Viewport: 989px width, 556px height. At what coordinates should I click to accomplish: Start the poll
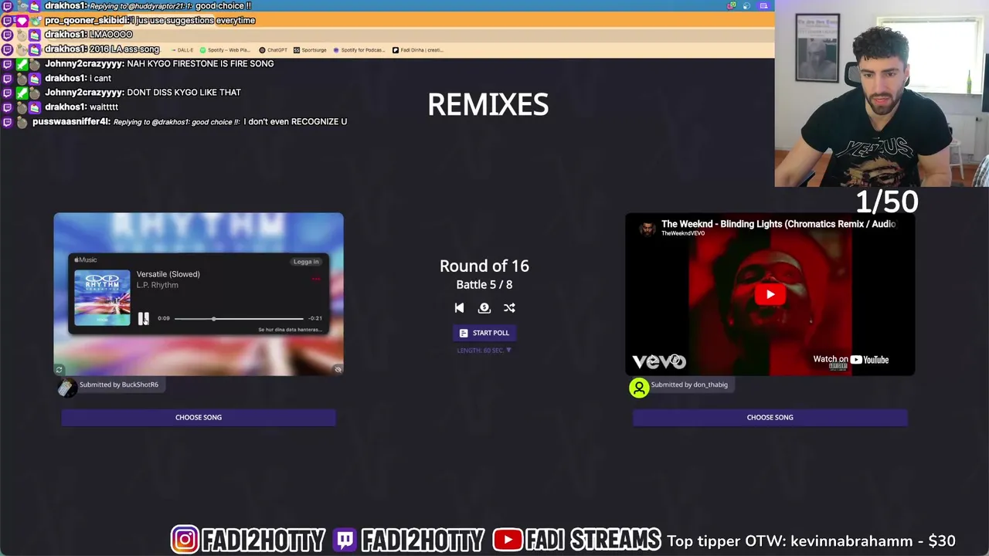[484, 333]
